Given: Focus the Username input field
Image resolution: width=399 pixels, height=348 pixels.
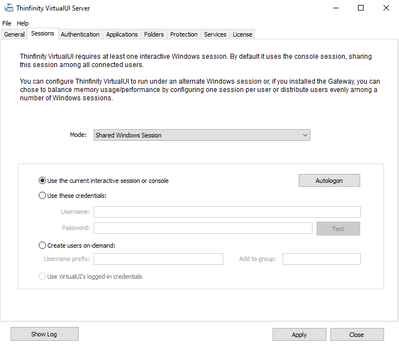Looking at the screenshot, I should pyautogui.click(x=227, y=212).
